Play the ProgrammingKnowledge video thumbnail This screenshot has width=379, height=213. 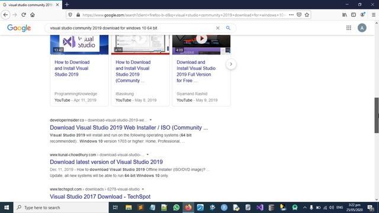79,44
